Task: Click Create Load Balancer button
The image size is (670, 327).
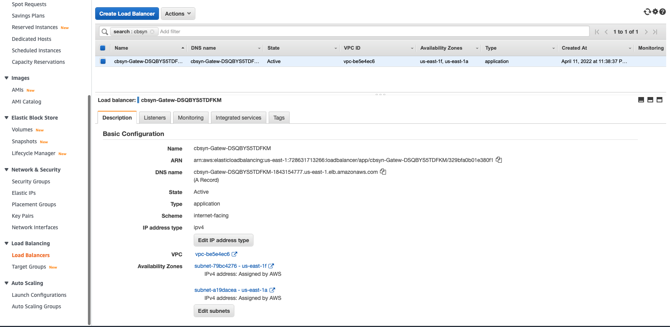Action: 127,14
